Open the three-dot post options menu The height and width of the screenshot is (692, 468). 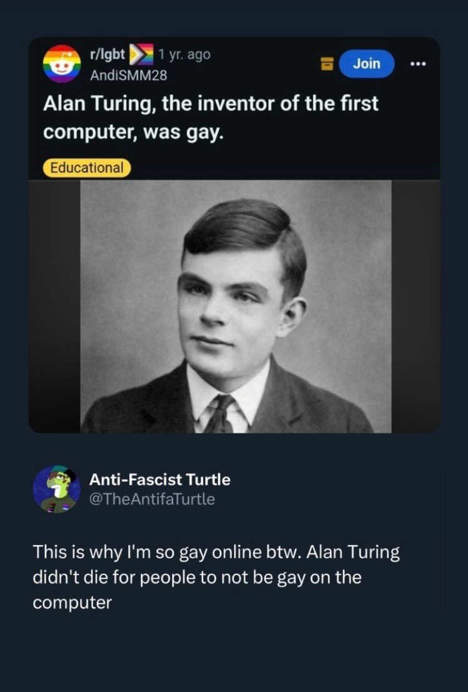(x=417, y=64)
